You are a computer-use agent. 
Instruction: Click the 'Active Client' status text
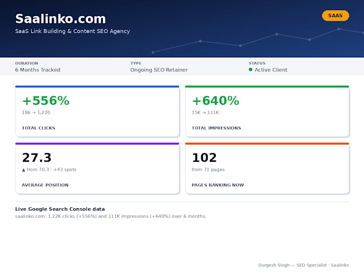(x=271, y=70)
